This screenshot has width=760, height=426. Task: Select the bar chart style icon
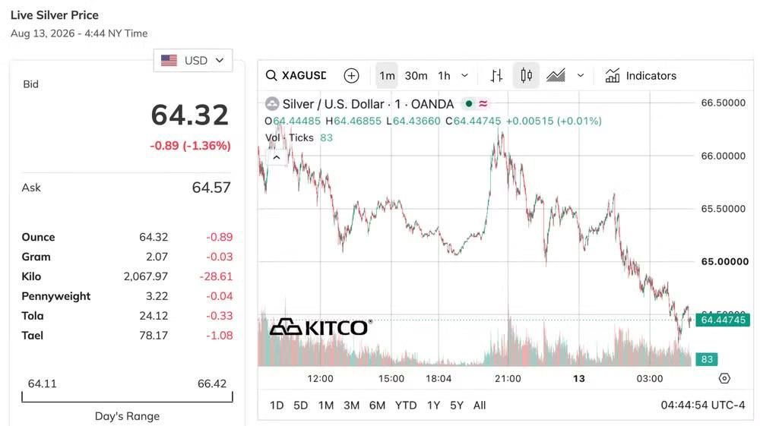pyautogui.click(x=496, y=75)
